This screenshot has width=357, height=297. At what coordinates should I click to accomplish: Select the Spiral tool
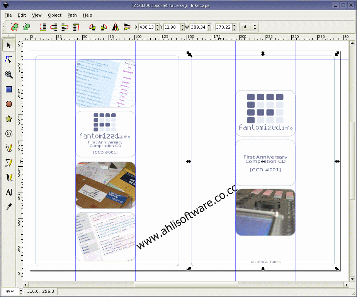pyautogui.click(x=9, y=133)
